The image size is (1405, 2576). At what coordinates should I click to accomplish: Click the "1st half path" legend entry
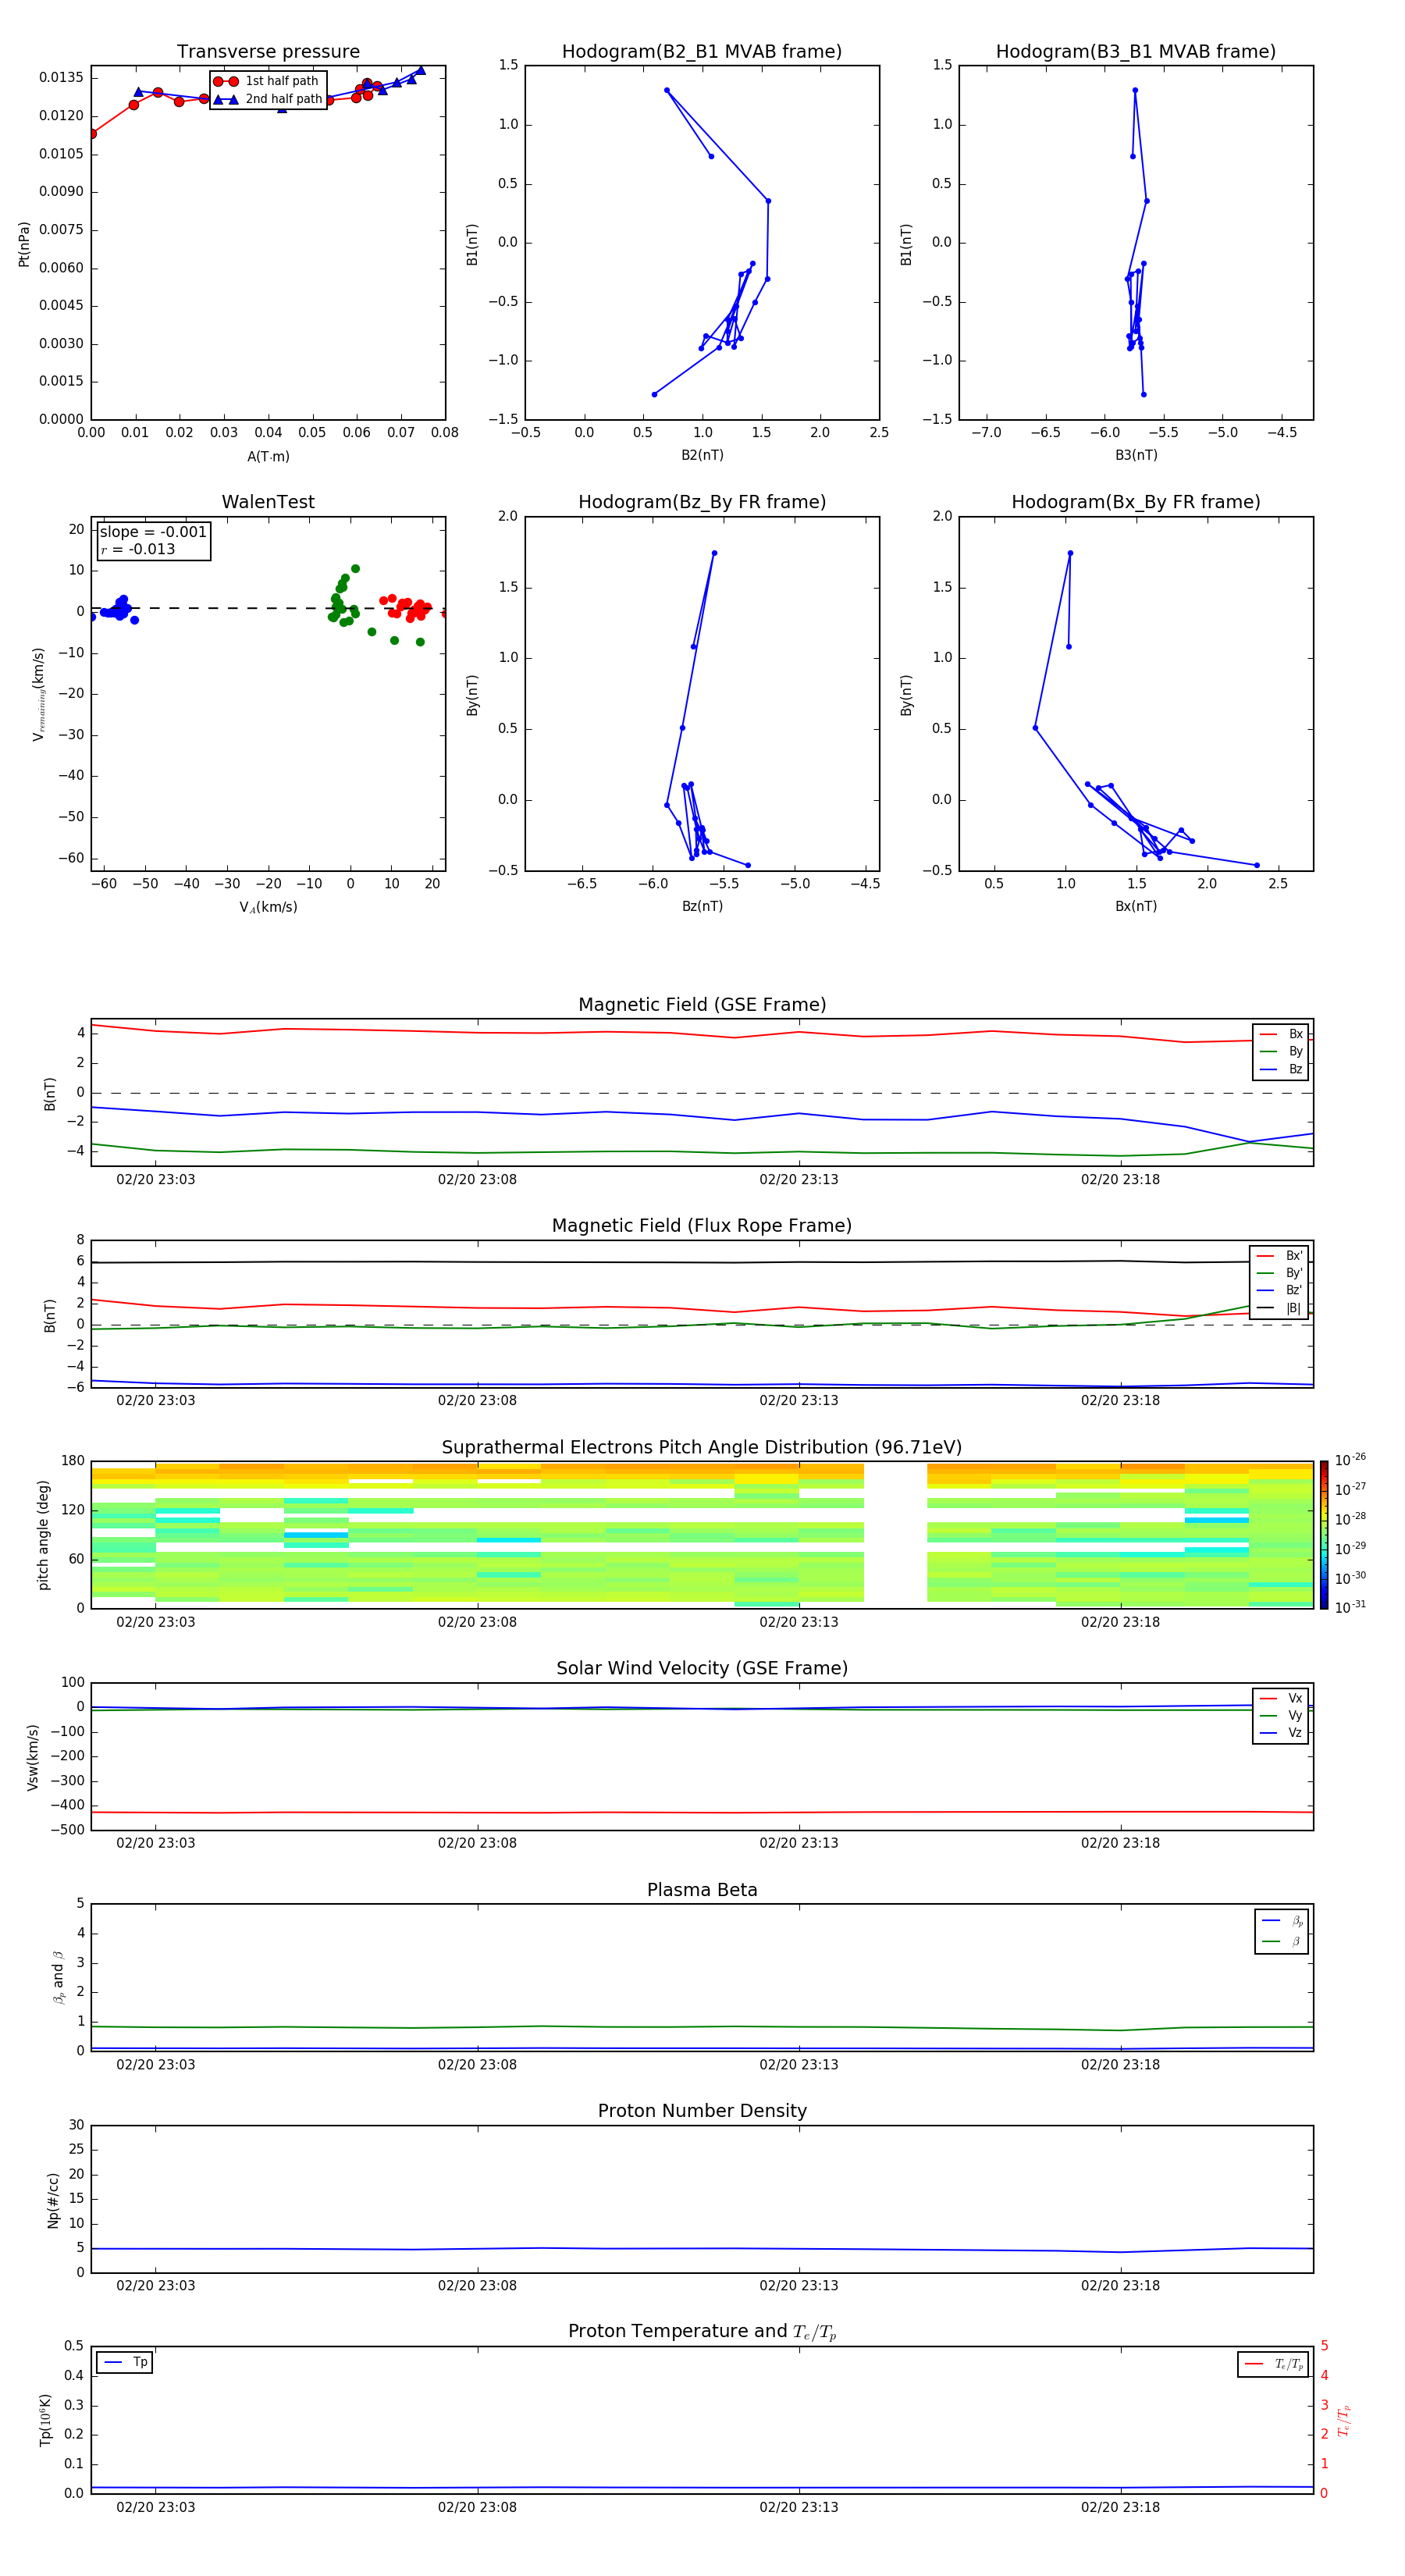pyautogui.click(x=267, y=81)
